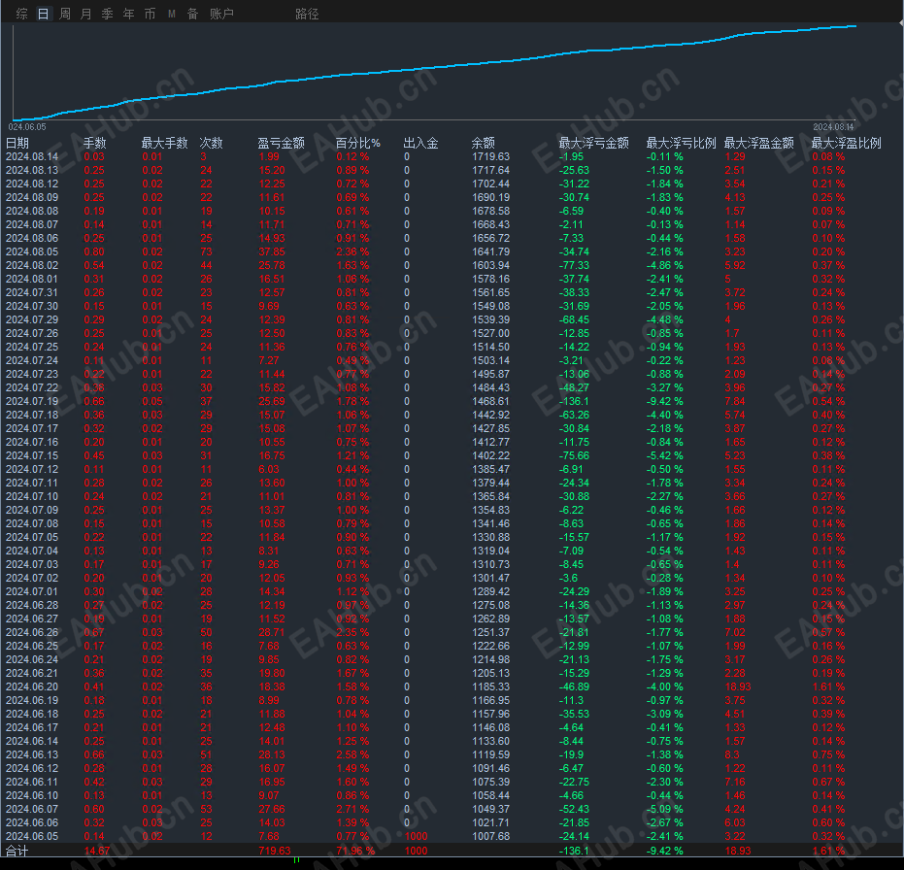Click the 最大浮盈比例 column header
Viewport: 904px width, 870px height.
[x=847, y=143]
